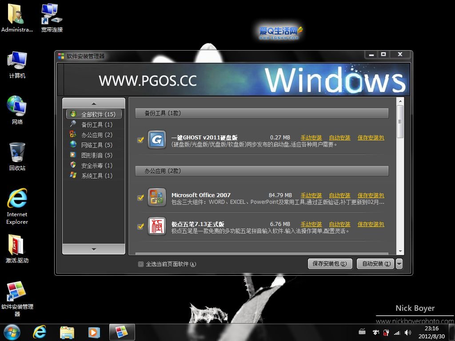Screen dimensions: 455x341
Task: Open 软件安装管理器 desktop shortcut
Action: 17,299
